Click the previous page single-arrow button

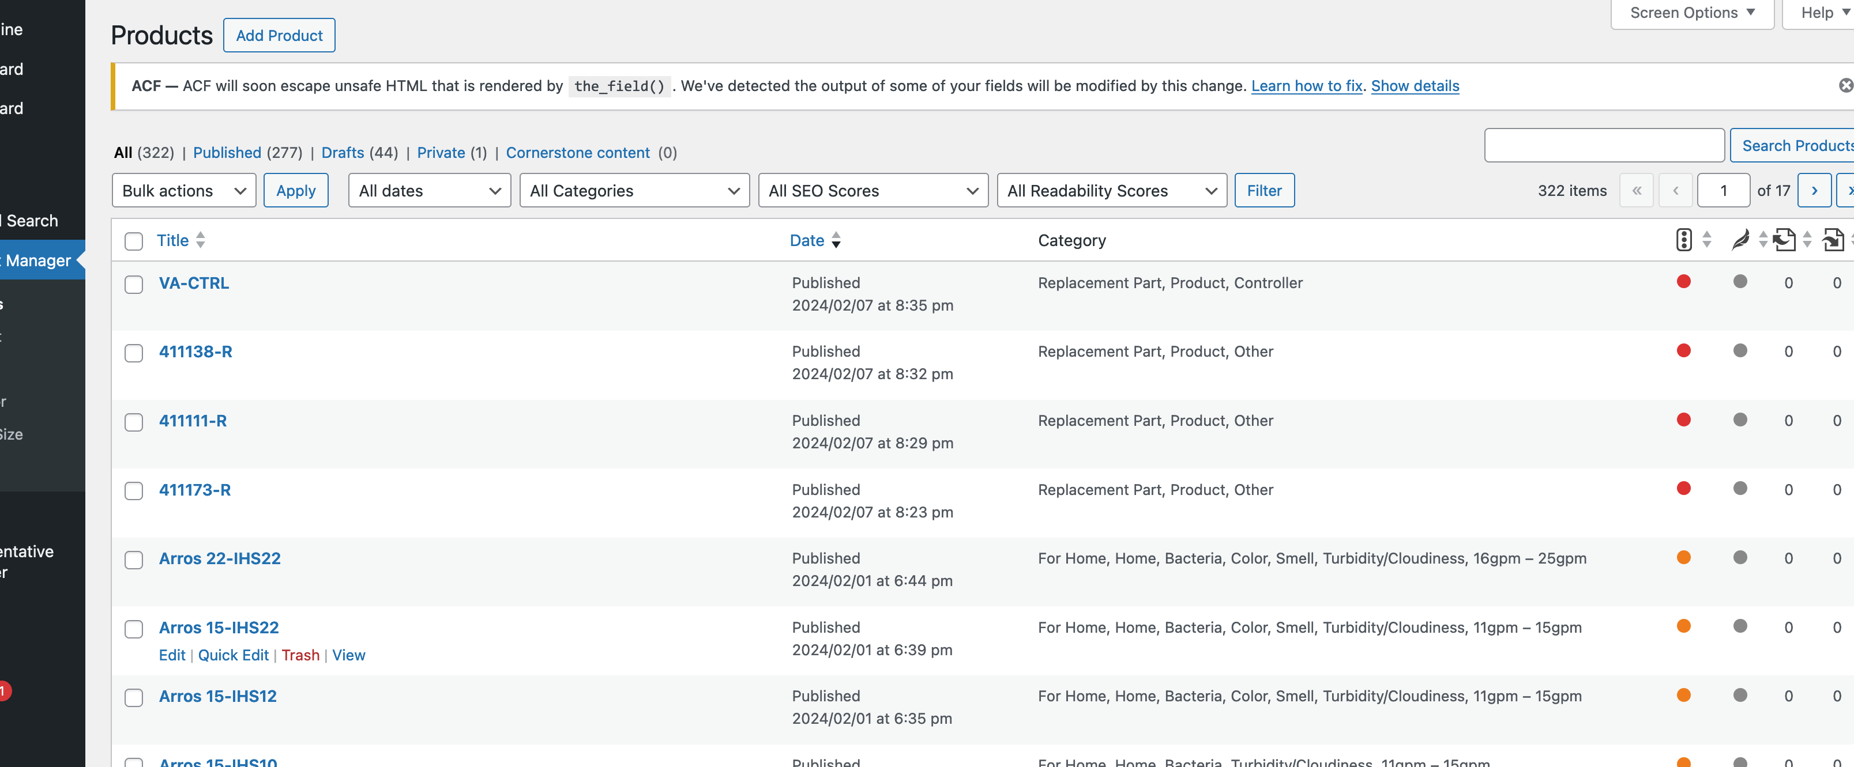1675,191
